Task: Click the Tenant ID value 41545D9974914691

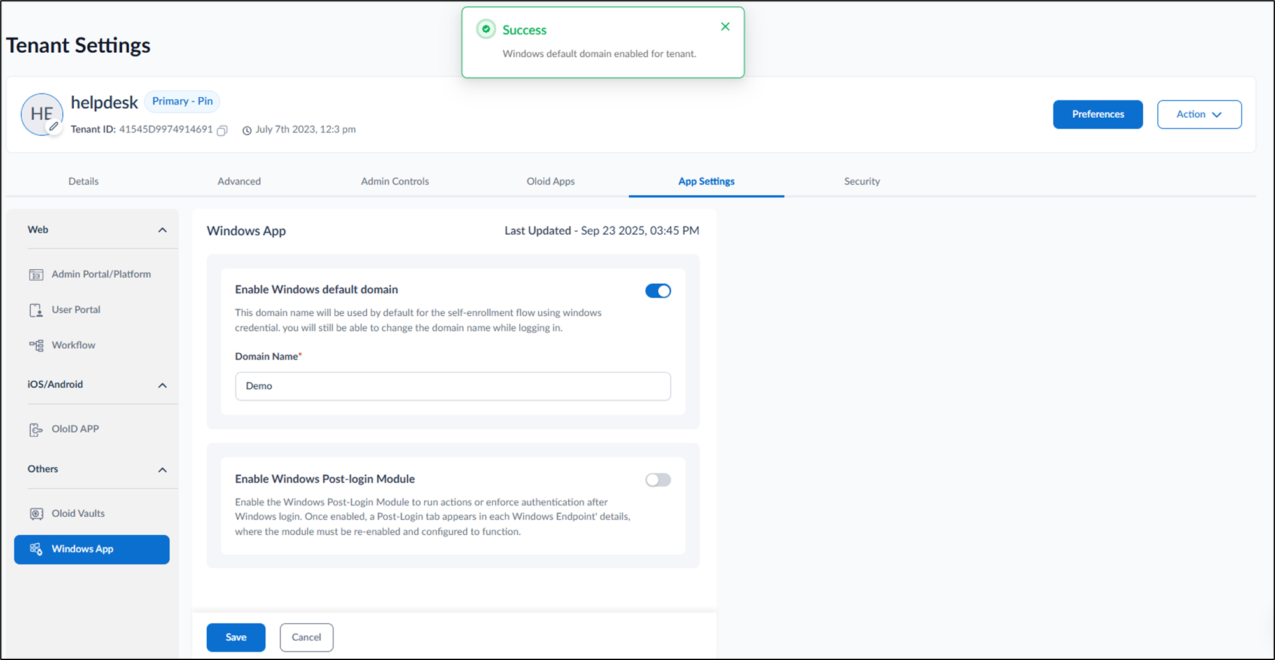Action: pos(166,129)
